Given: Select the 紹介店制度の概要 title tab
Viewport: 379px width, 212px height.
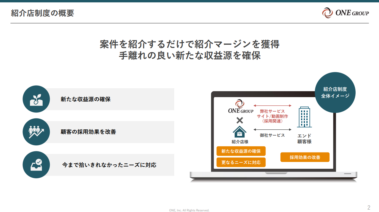Looking at the screenshot, I should [x=43, y=13].
